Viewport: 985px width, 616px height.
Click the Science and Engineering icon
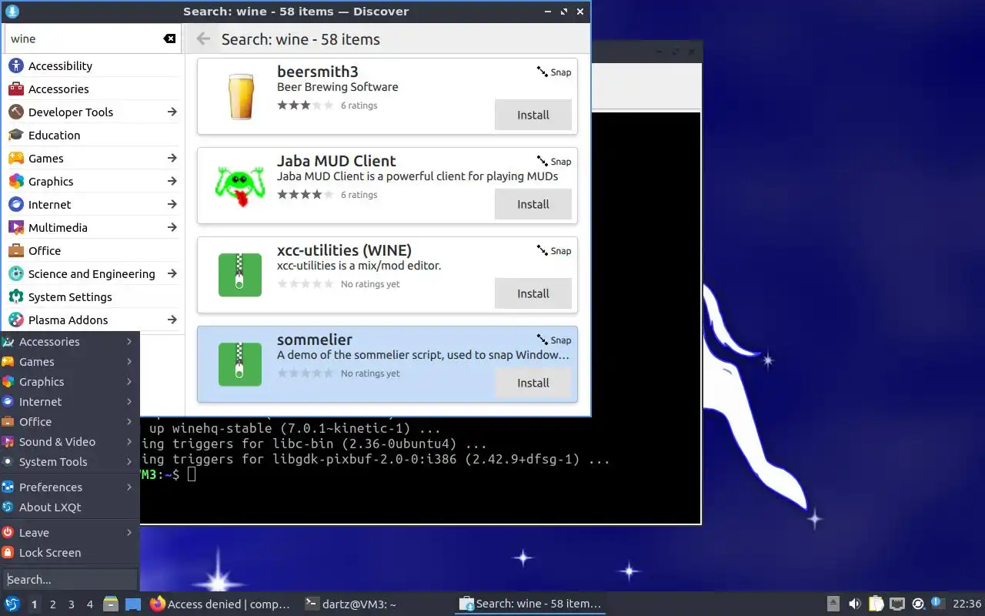pyautogui.click(x=16, y=274)
